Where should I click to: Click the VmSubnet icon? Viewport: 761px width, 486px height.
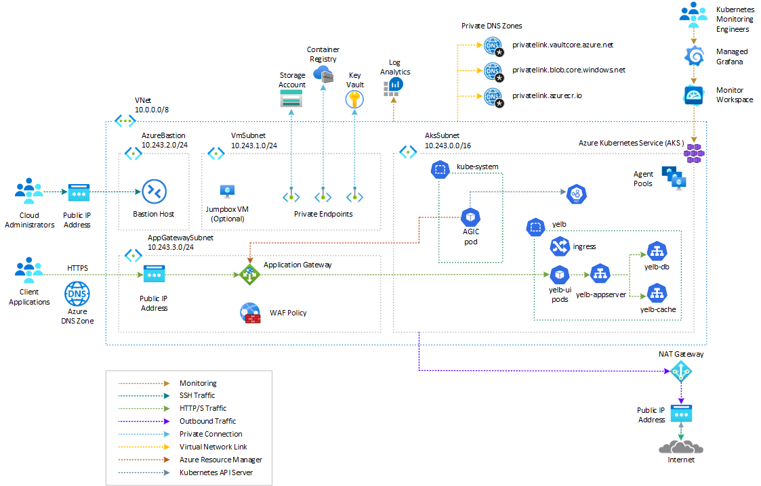216,154
